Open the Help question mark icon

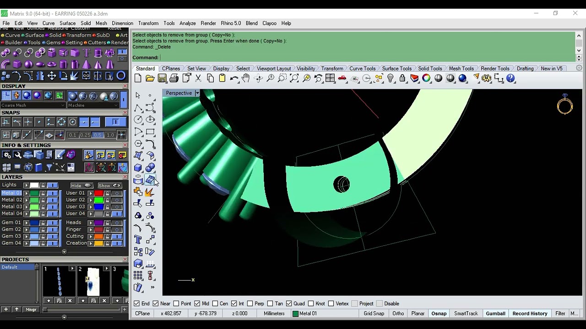[x=511, y=79]
